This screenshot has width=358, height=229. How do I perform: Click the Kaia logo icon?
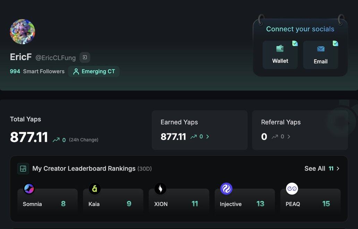94,189
